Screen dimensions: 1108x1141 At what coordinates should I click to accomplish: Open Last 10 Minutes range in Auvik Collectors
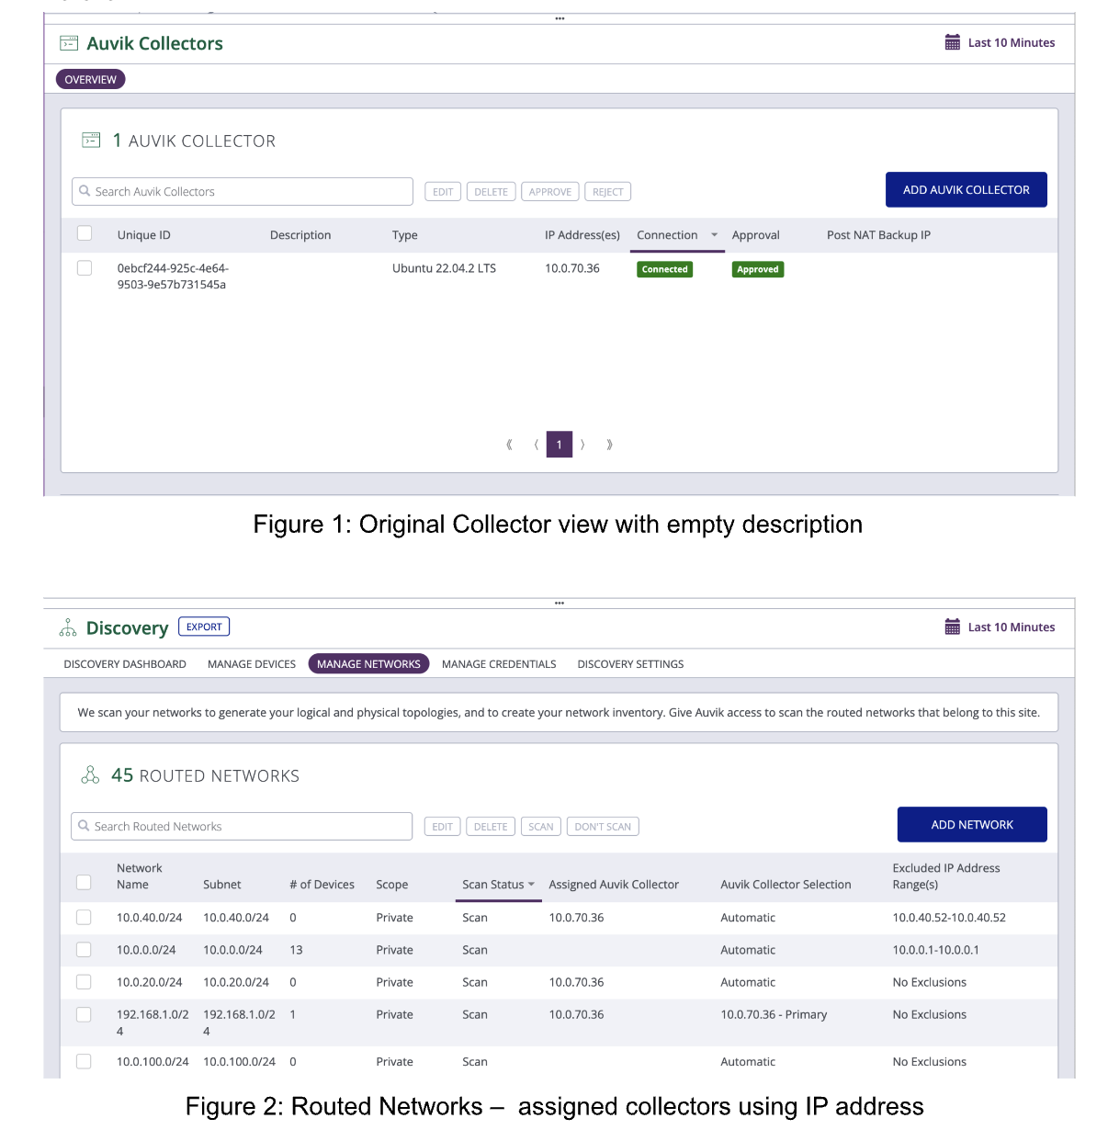pos(1001,42)
